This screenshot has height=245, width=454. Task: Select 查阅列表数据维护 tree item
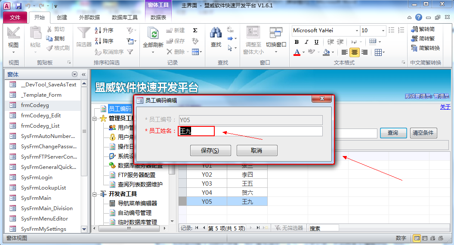pos(140,184)
